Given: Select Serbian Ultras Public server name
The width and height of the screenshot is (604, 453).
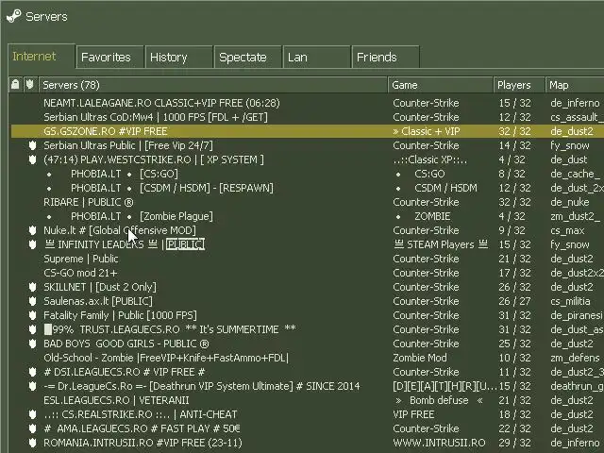Looking at the screenshot, I should pos(128,145).
